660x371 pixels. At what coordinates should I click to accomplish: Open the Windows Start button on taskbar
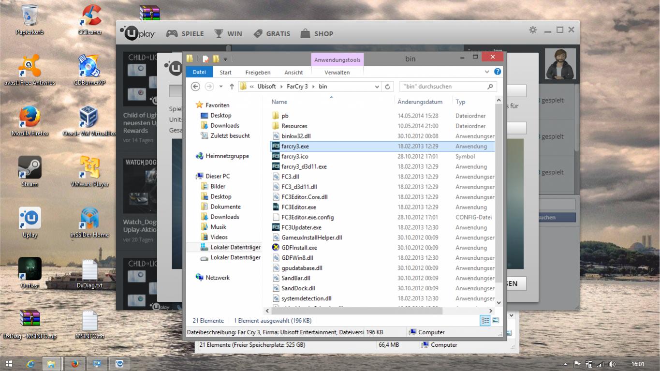pos(9,364)
